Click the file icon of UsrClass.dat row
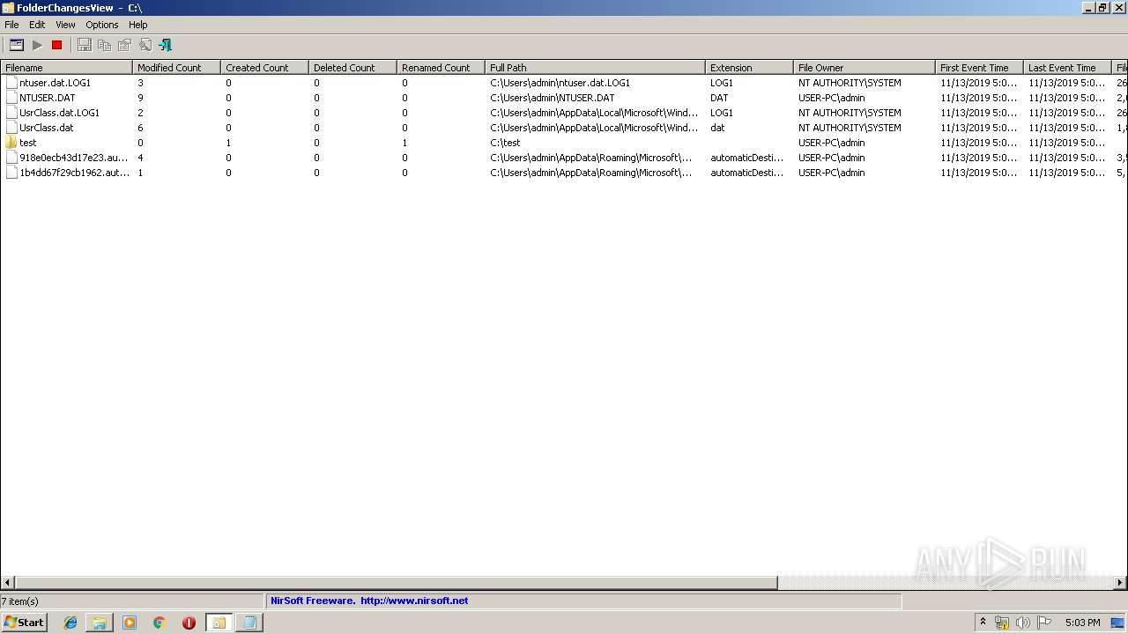 tap(11, 128)
